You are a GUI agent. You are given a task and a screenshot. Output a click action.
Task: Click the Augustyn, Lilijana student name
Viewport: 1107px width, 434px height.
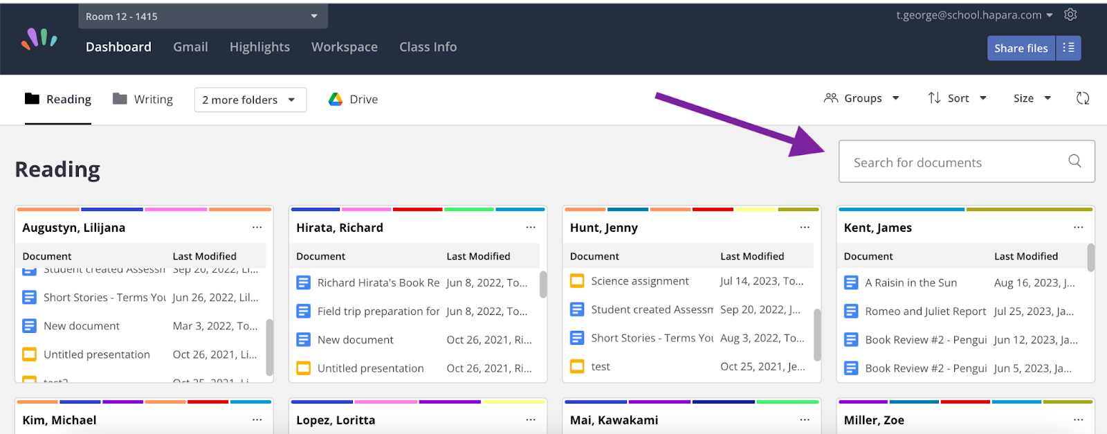pyautogui.click(x=73, y=228)
